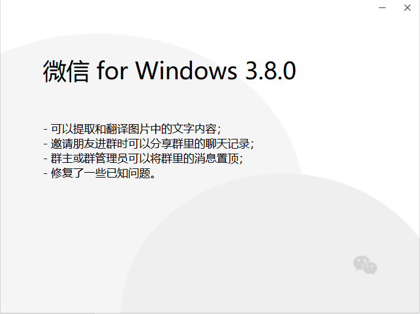Click the version number 3.8.0
Screen dimensions: 420x314
(270, 71)
